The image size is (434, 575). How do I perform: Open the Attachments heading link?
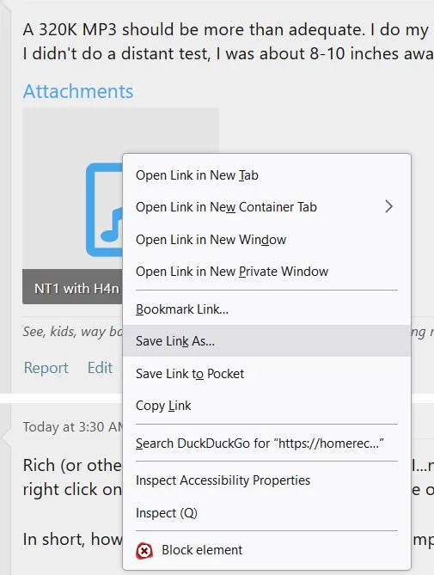[x=78, y=91]
